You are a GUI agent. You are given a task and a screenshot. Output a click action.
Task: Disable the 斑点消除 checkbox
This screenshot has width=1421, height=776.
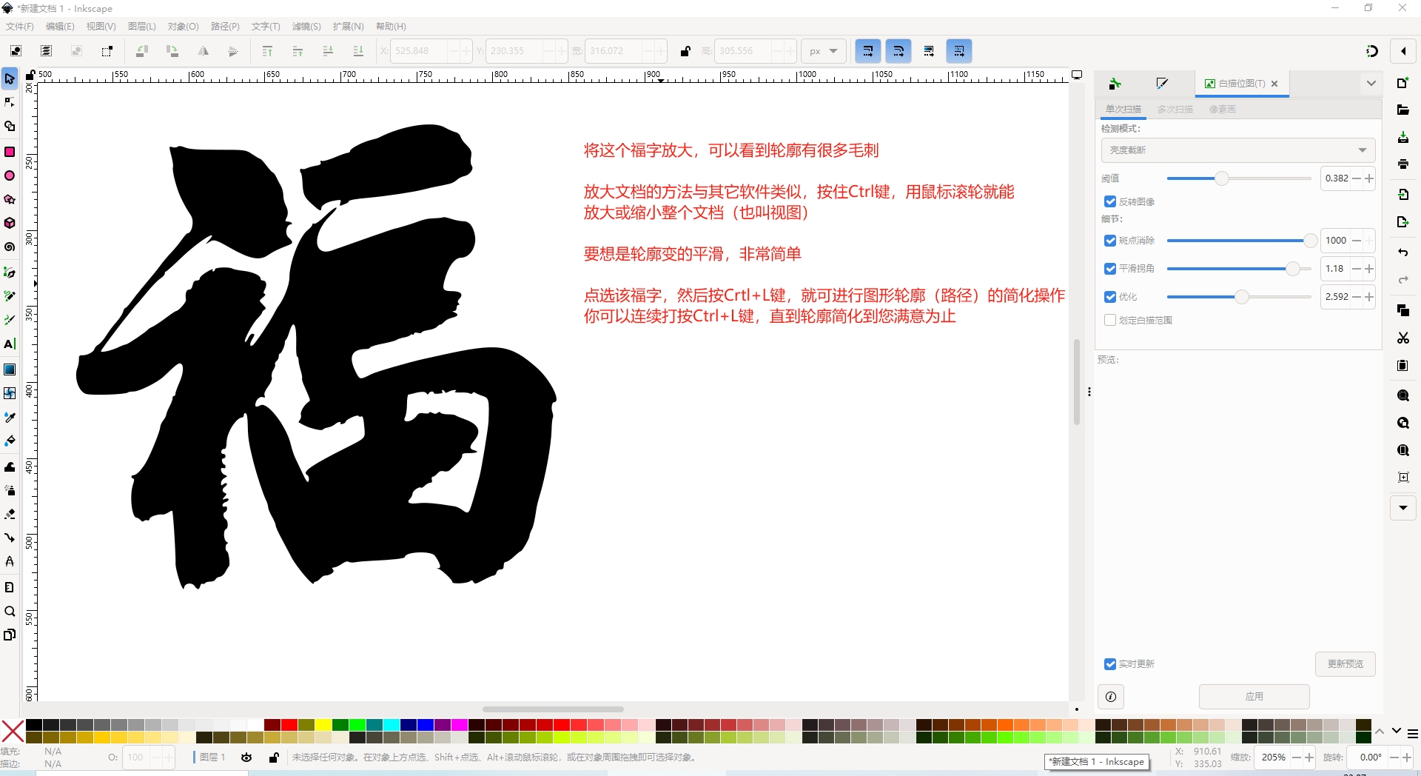click(1110, 241)
